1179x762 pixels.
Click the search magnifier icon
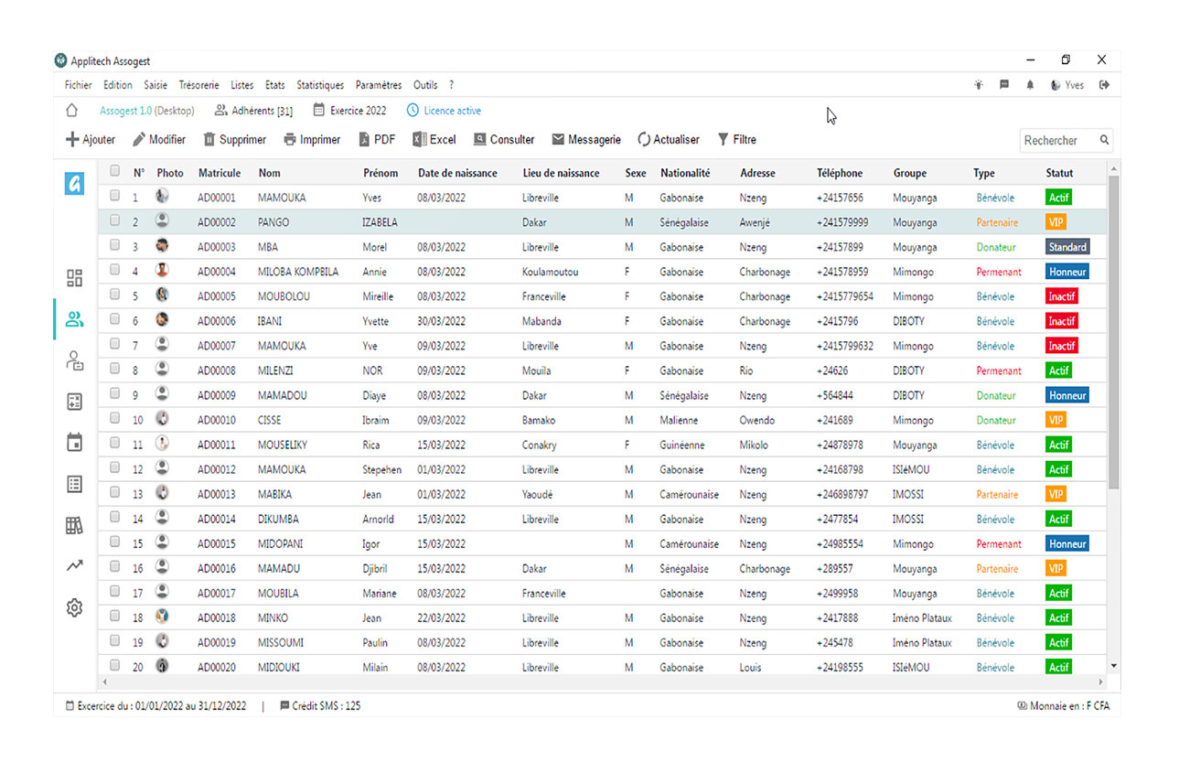pos(1104,140)
